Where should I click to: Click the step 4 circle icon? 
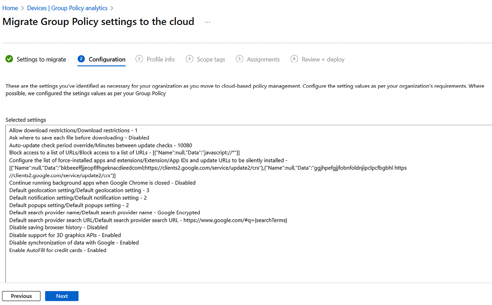[189, 59]
